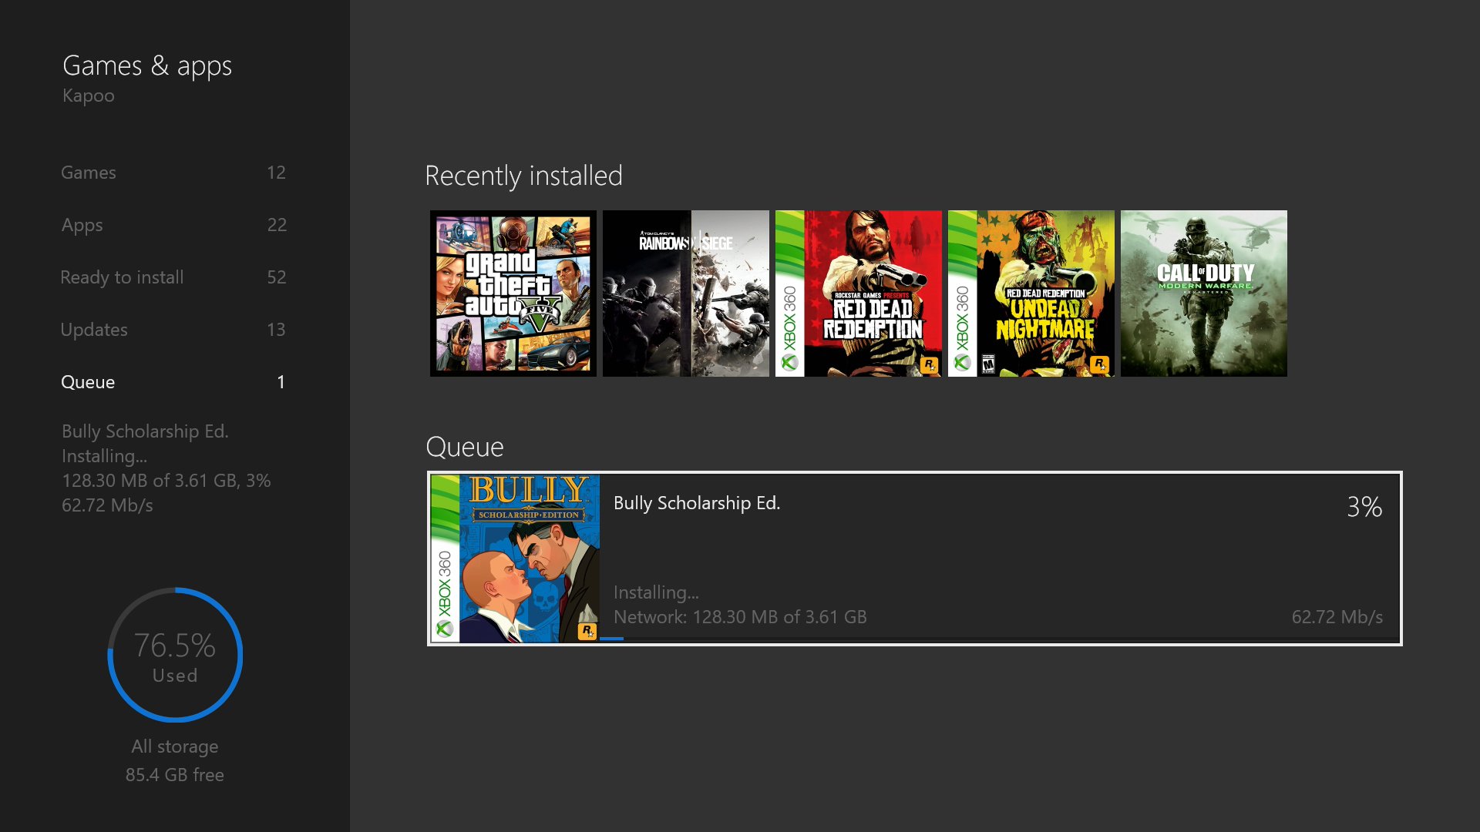This screenshot has width=1480, height=832.
Task: Select Bully Scholarship Ed. queue title
Action: point(697,503)
